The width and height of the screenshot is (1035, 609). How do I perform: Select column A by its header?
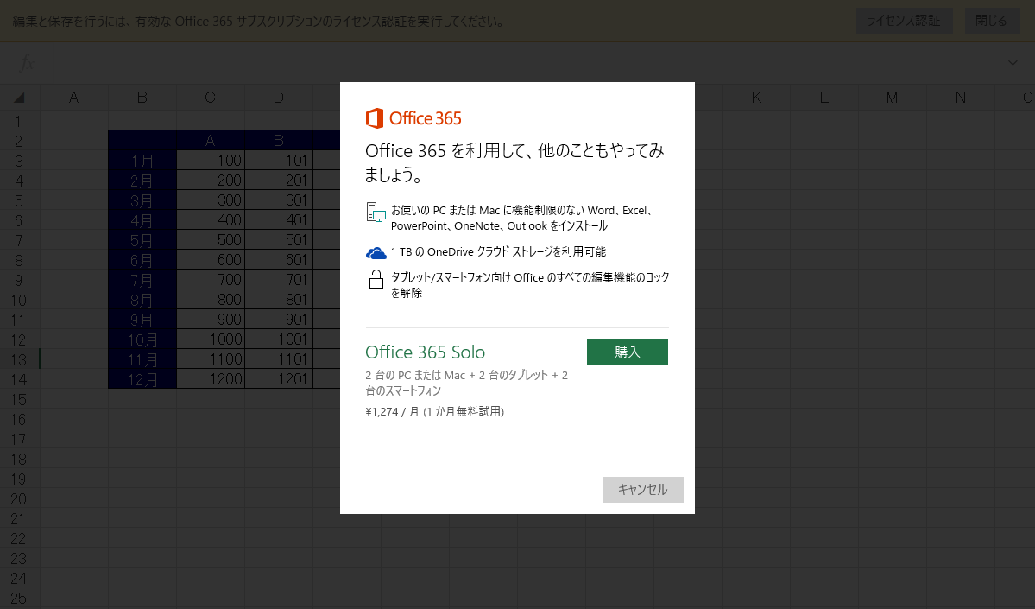point(74,98)
